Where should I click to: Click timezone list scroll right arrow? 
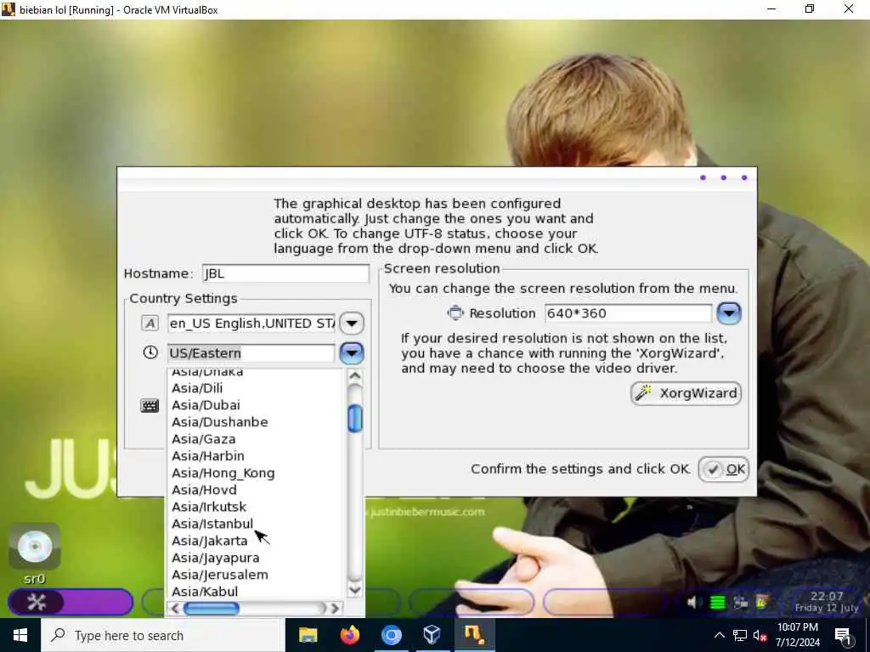[334, 609]
